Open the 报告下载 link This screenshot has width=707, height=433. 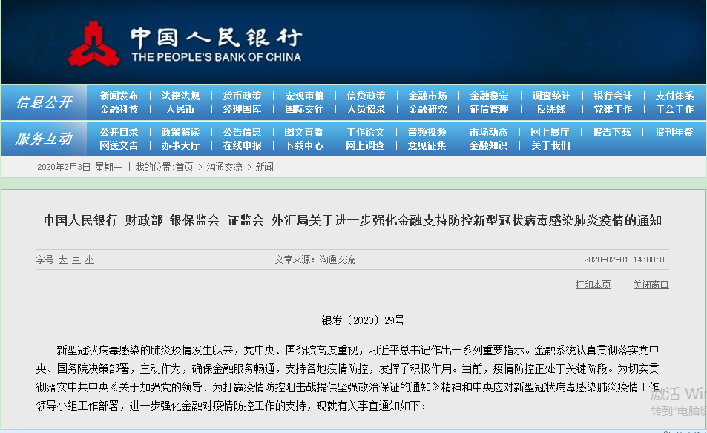(x=611, y=133)
